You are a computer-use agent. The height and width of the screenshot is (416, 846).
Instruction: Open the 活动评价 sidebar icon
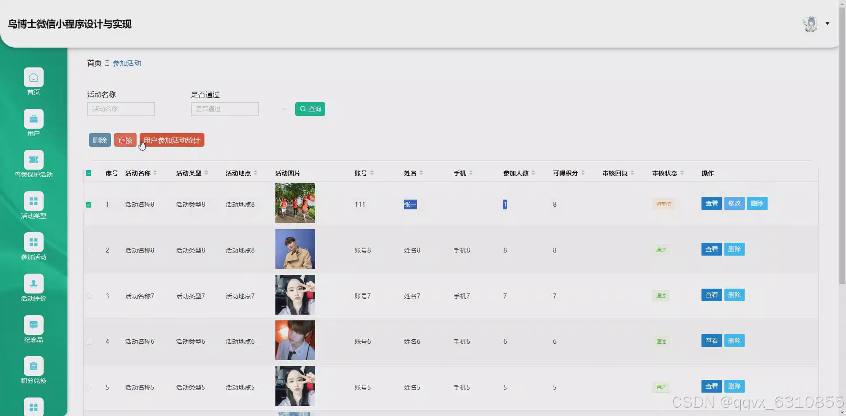(33, 284)
